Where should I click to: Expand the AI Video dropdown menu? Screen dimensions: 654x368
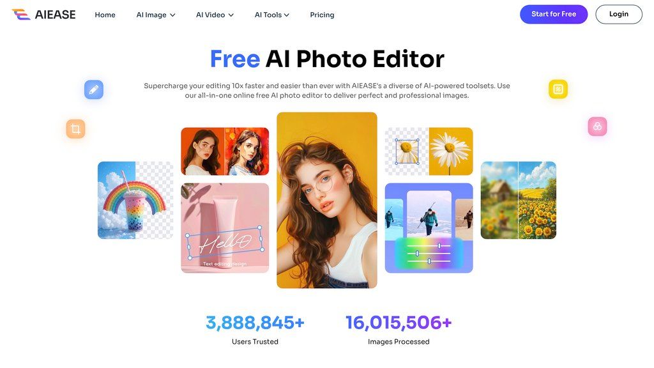click(x=215, y=15)
